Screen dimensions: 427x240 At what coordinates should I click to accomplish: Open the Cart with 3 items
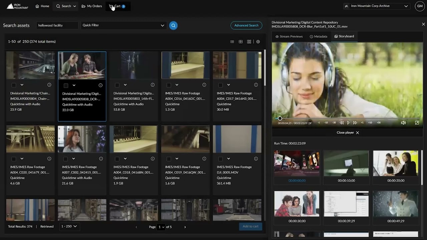(117, 6)
